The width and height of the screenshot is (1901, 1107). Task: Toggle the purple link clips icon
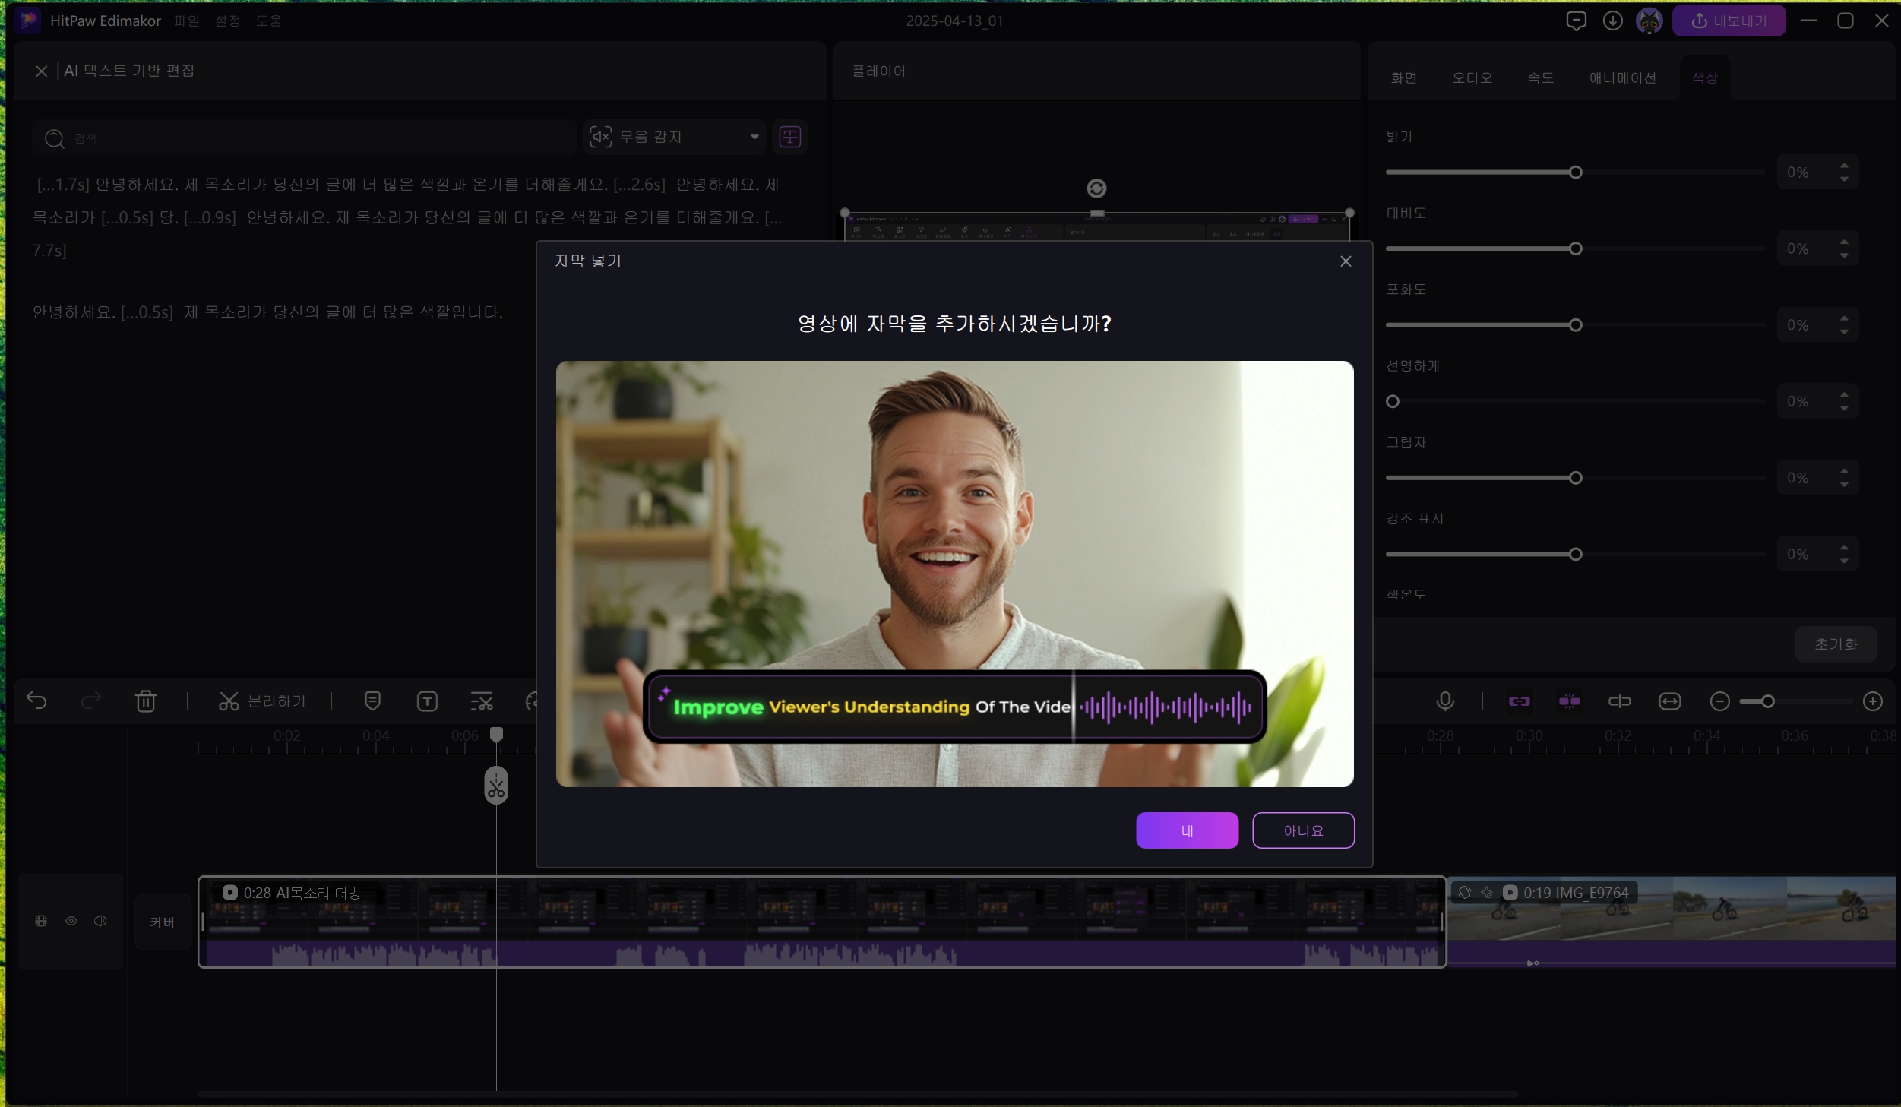(x=1519, y=701)
